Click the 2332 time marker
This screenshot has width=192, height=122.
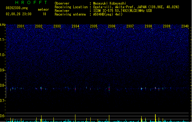pos(39,26)
